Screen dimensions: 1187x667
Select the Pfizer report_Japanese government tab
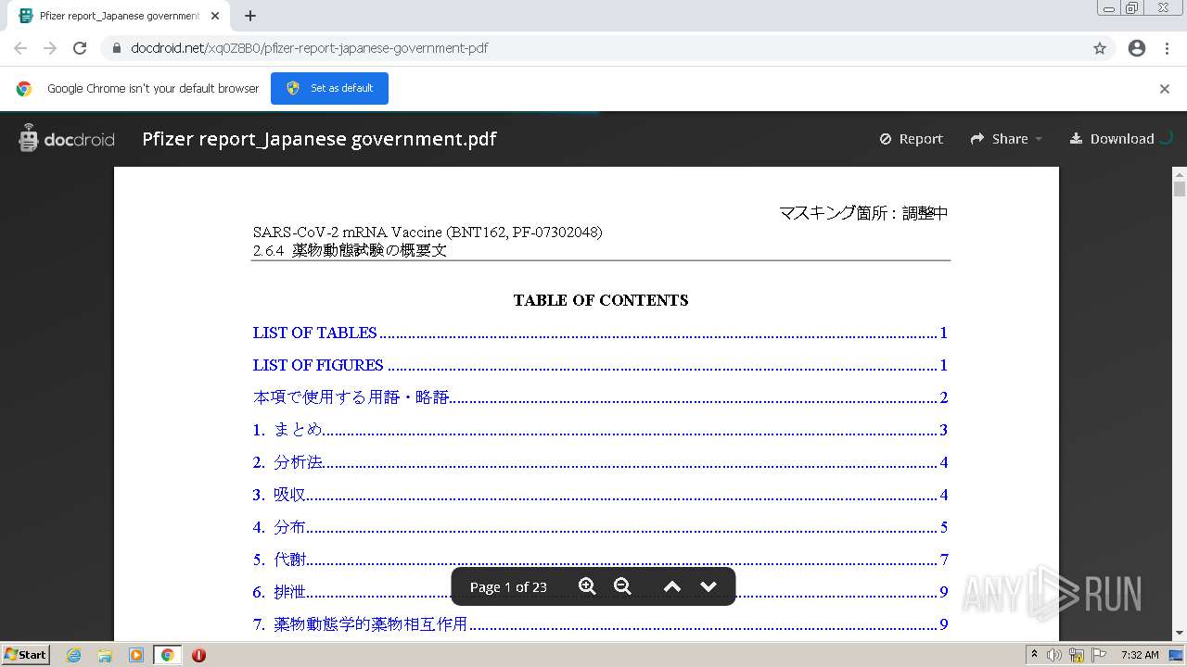[x=119, y=16]
